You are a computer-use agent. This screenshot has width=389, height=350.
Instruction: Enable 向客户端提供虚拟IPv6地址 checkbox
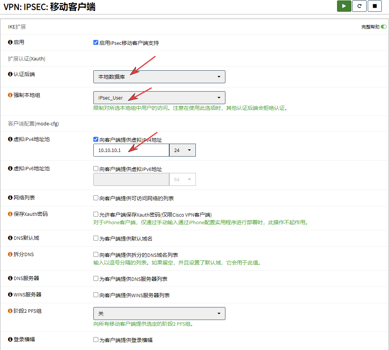pyautogui.click(x=96, y=169)
